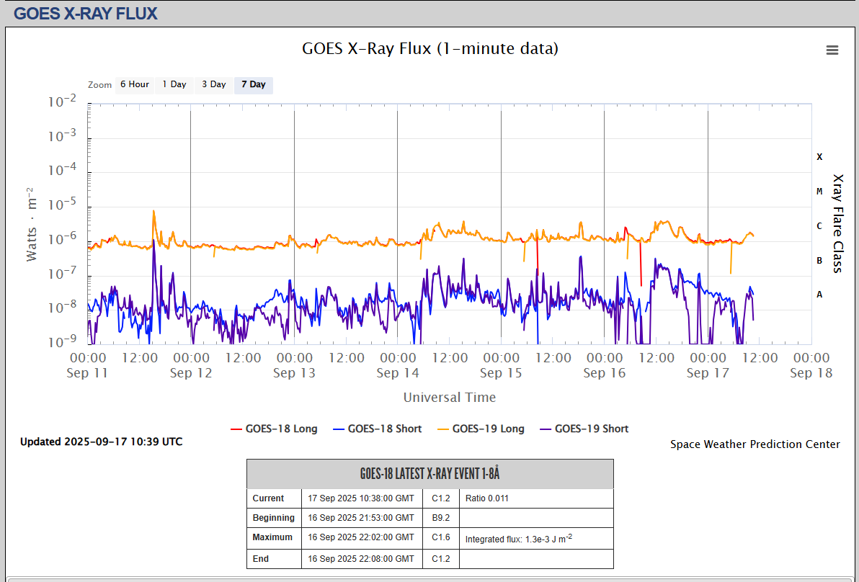The height and width of the screenshot is (582, 859).
Task: Select the 6 Hour zoom range
Action: (134, 85)
